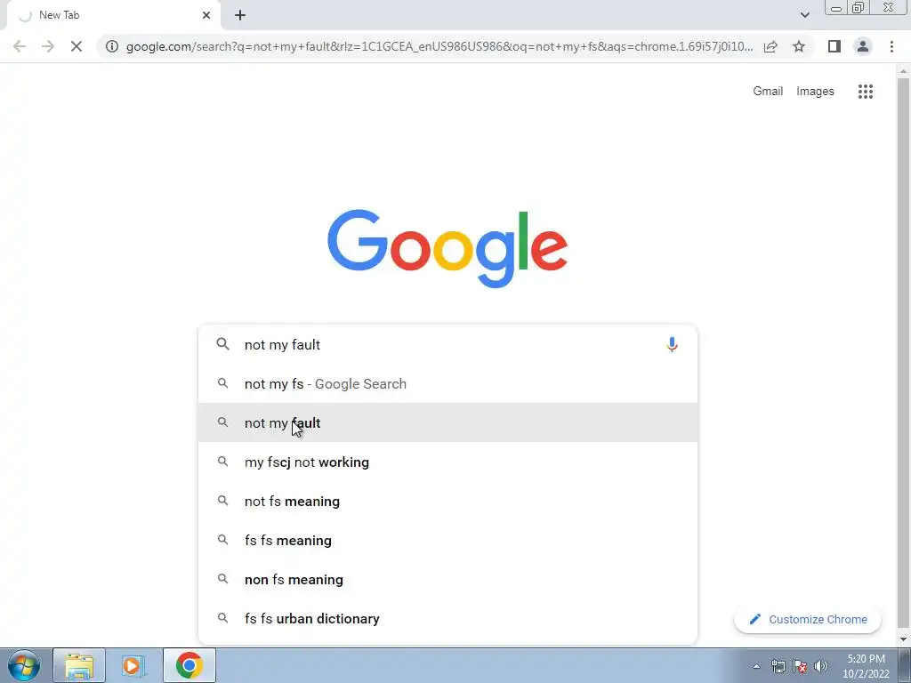Toggle the Chrome side panel icon
The width and height of the screenshot is (911, 683).
tap(834, 46)
